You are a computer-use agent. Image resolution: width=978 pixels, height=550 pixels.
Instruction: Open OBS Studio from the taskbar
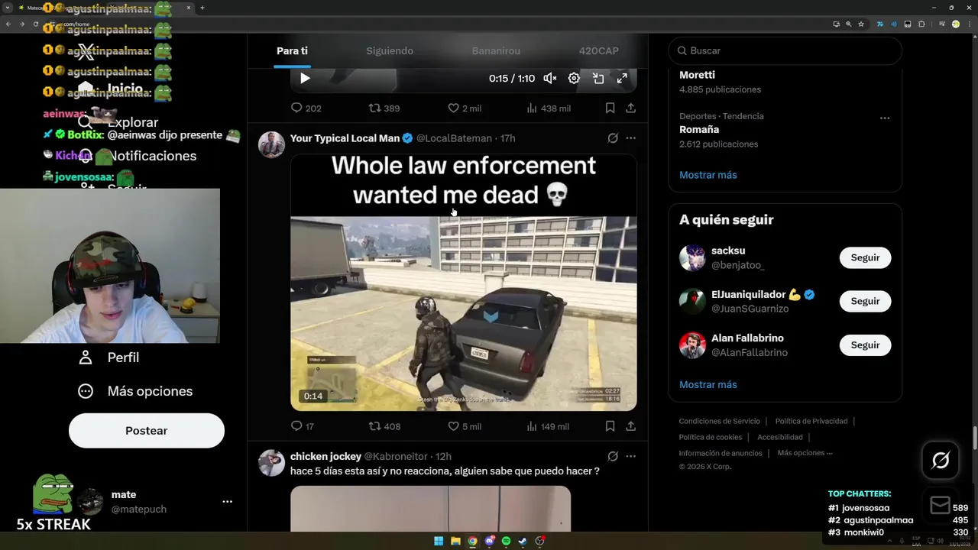(x=540, y=542)
